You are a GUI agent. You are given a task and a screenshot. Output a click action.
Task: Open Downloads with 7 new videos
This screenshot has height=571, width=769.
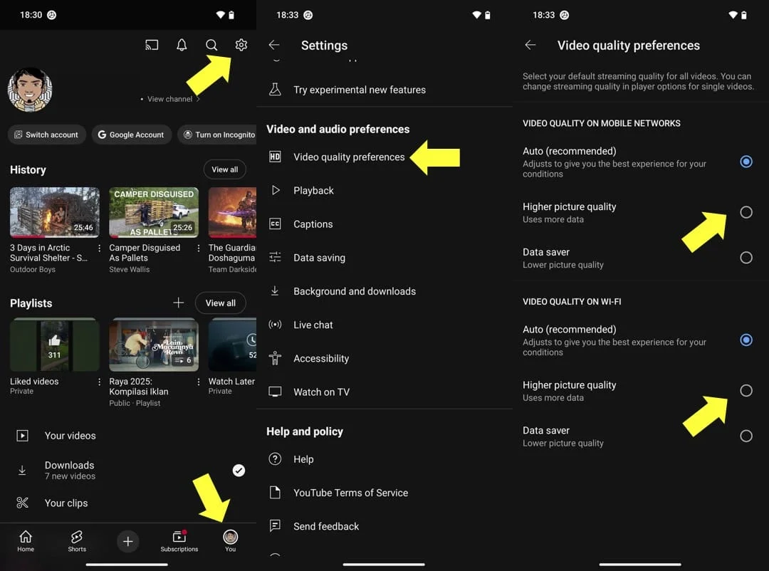128,470
